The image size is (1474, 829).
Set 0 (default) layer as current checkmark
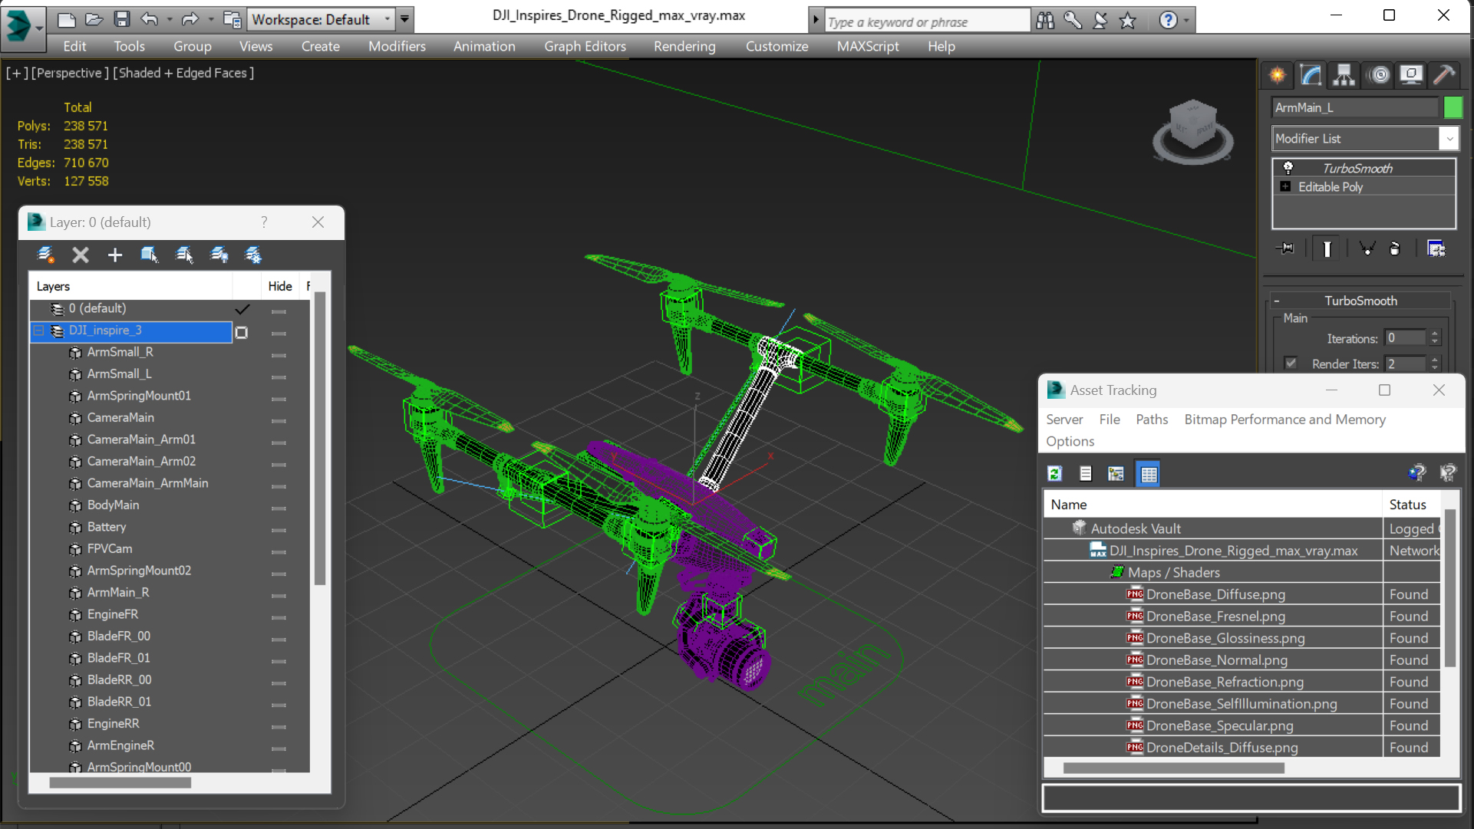click(x=242, y=309)
